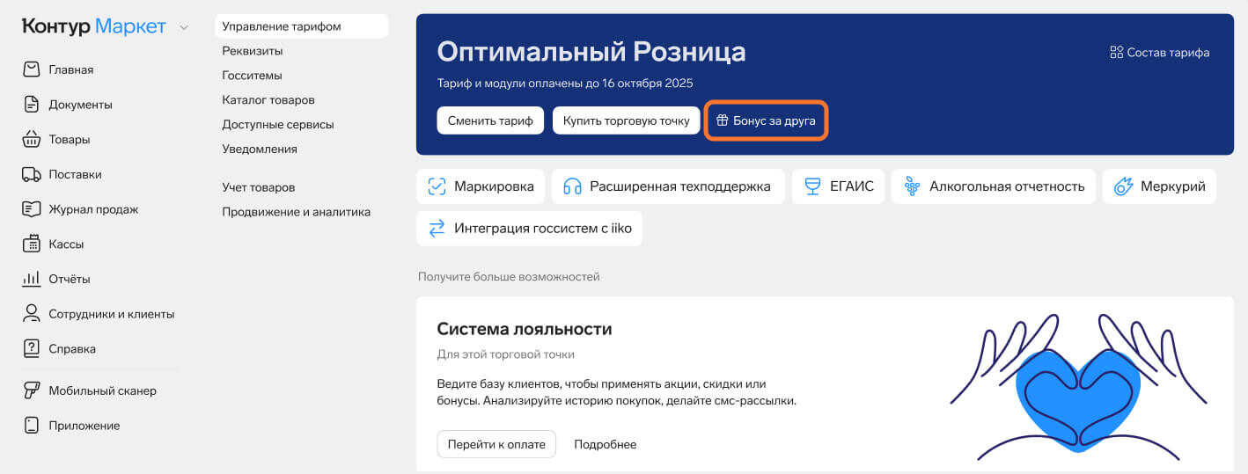Click the Отчёты chart icon

tap(32, 279)
